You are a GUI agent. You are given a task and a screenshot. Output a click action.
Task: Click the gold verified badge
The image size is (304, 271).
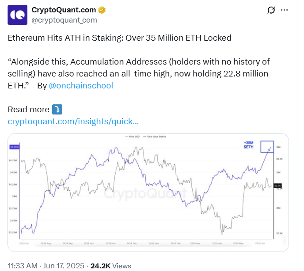(x=102, y=10)
